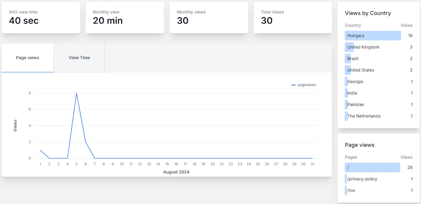Click the 15 tick on the chart axis
Screen dimensions: 421x204
coord(167,164)
